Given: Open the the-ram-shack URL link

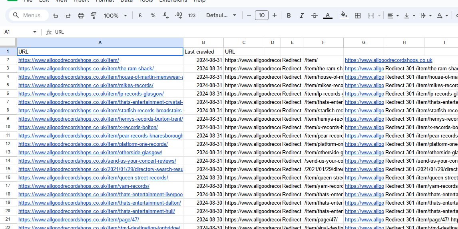Looking at the screenshot, I should click(86, 69).
